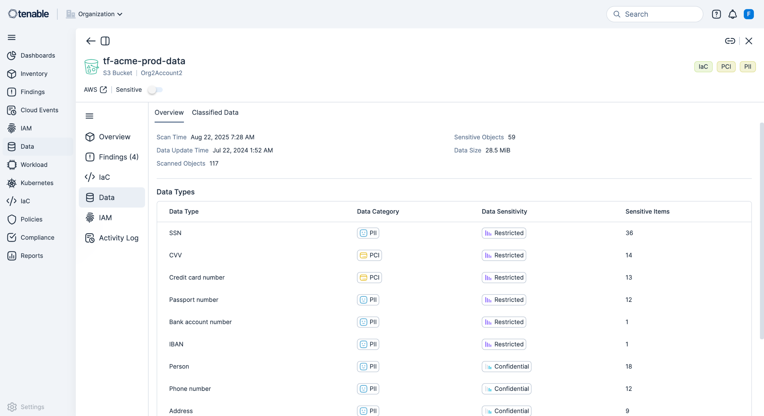
Task: Open AWS console external link icon
Action: pos(104,90)
